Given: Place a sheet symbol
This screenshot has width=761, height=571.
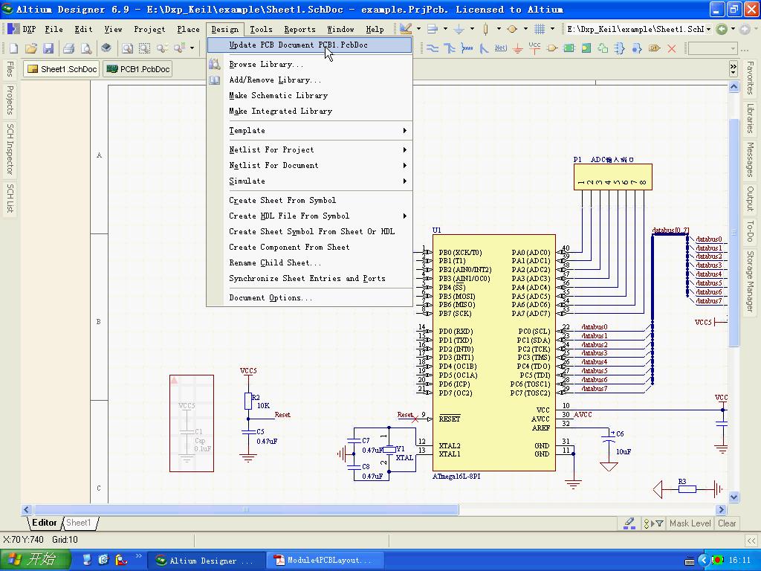Looking at the screenshot, I should 569,48.
